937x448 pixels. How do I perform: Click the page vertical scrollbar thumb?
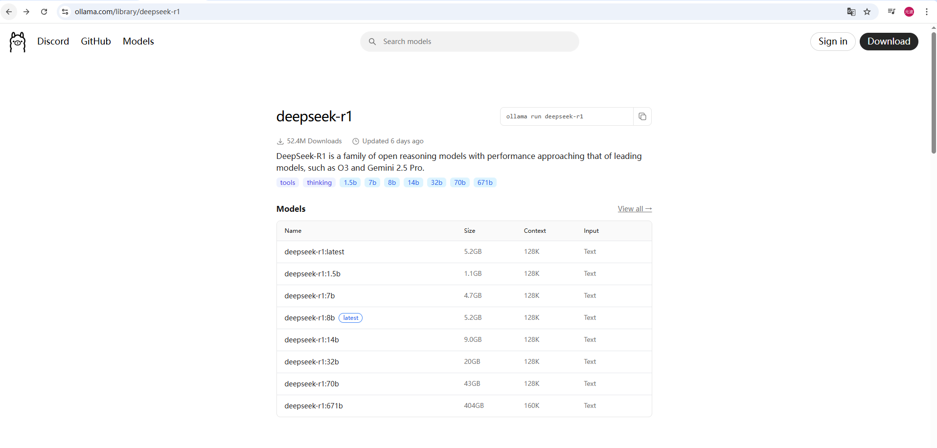click(x=934, y=93)
